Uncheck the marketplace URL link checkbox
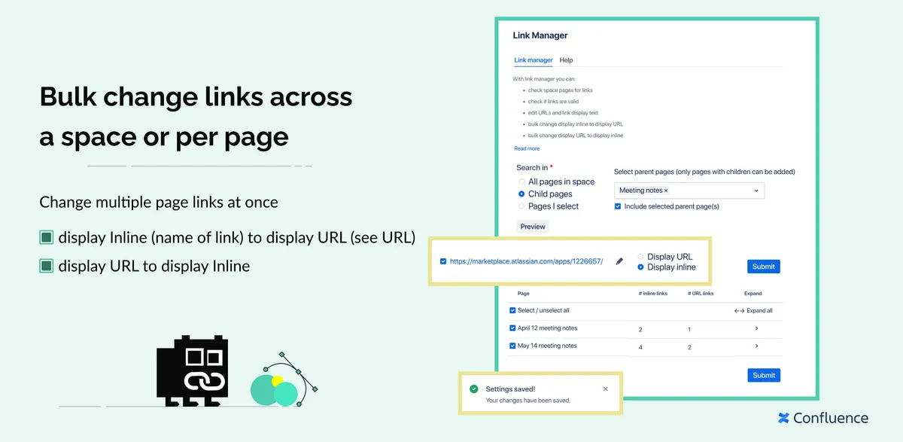 pos(443,261)
